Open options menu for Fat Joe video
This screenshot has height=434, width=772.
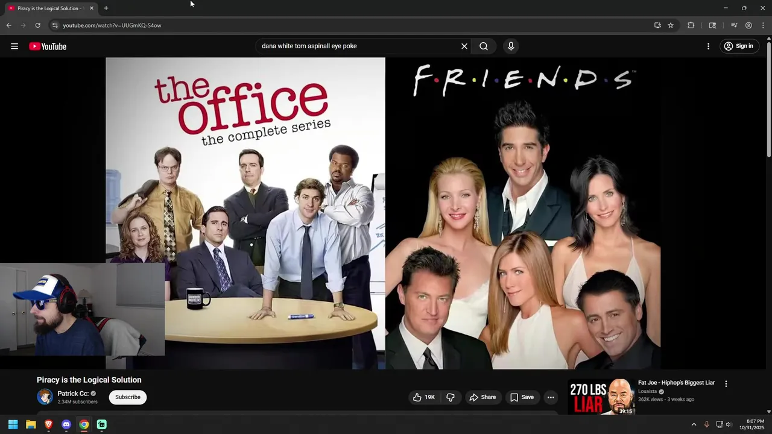726,384
